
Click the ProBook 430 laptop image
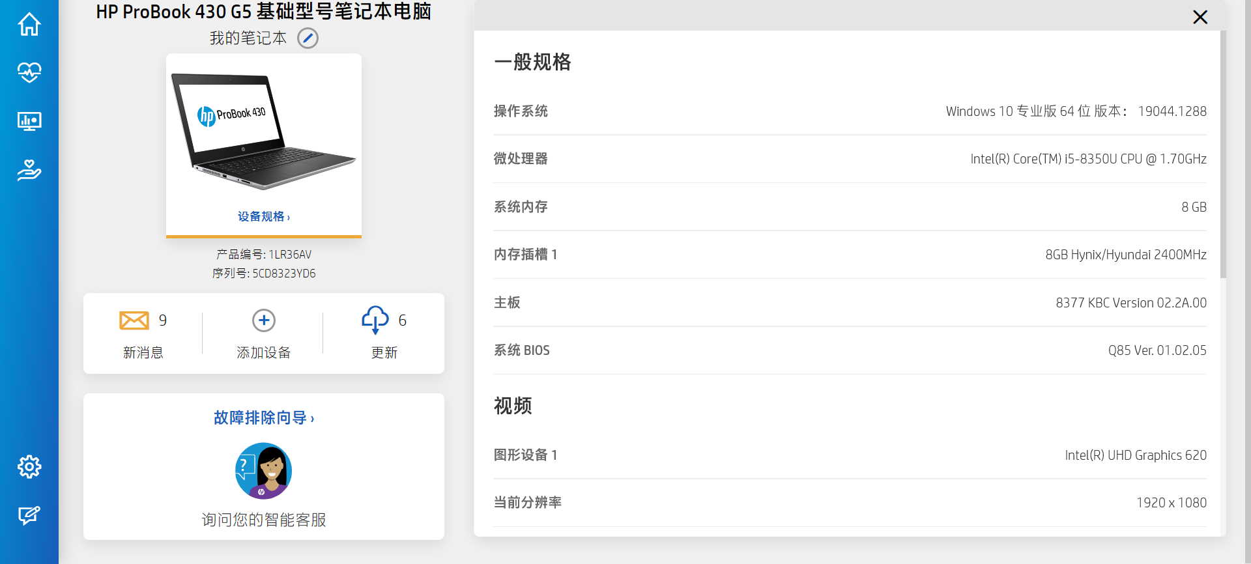click(x=263, y=132)
